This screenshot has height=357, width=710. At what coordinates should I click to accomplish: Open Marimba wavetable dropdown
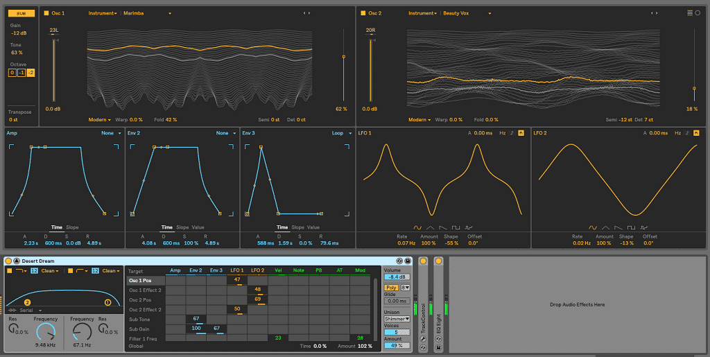[x=147, y=13]
